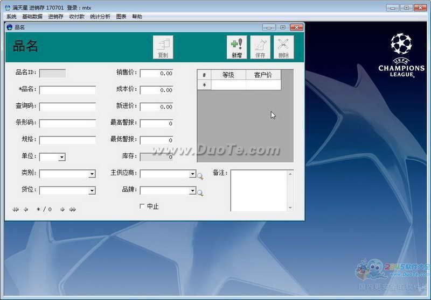Open the 单位 dropdown
Viewport: 431px width, 300px height.
point(62,157)
